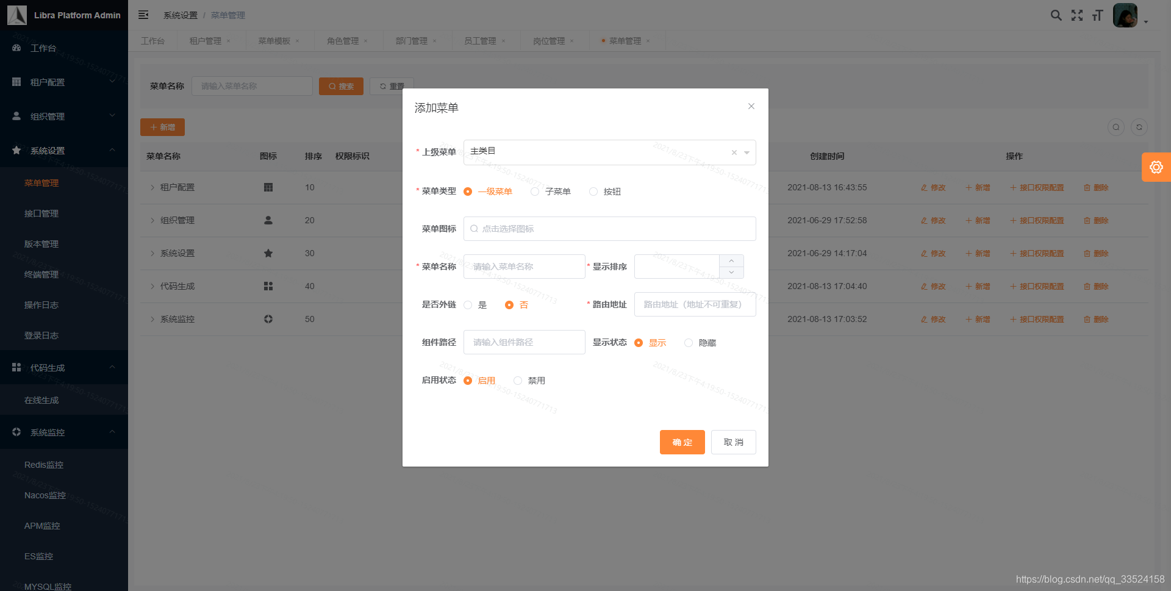Expand the 租户配置 row in the menu table
Viewport: 1171px width, 591px height.
coord(152,187)
